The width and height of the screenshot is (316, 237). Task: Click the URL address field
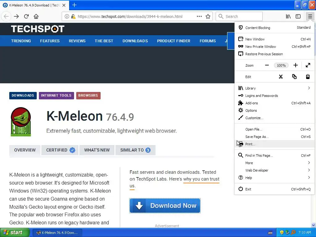pyautogui.click(x=137, y=17)
